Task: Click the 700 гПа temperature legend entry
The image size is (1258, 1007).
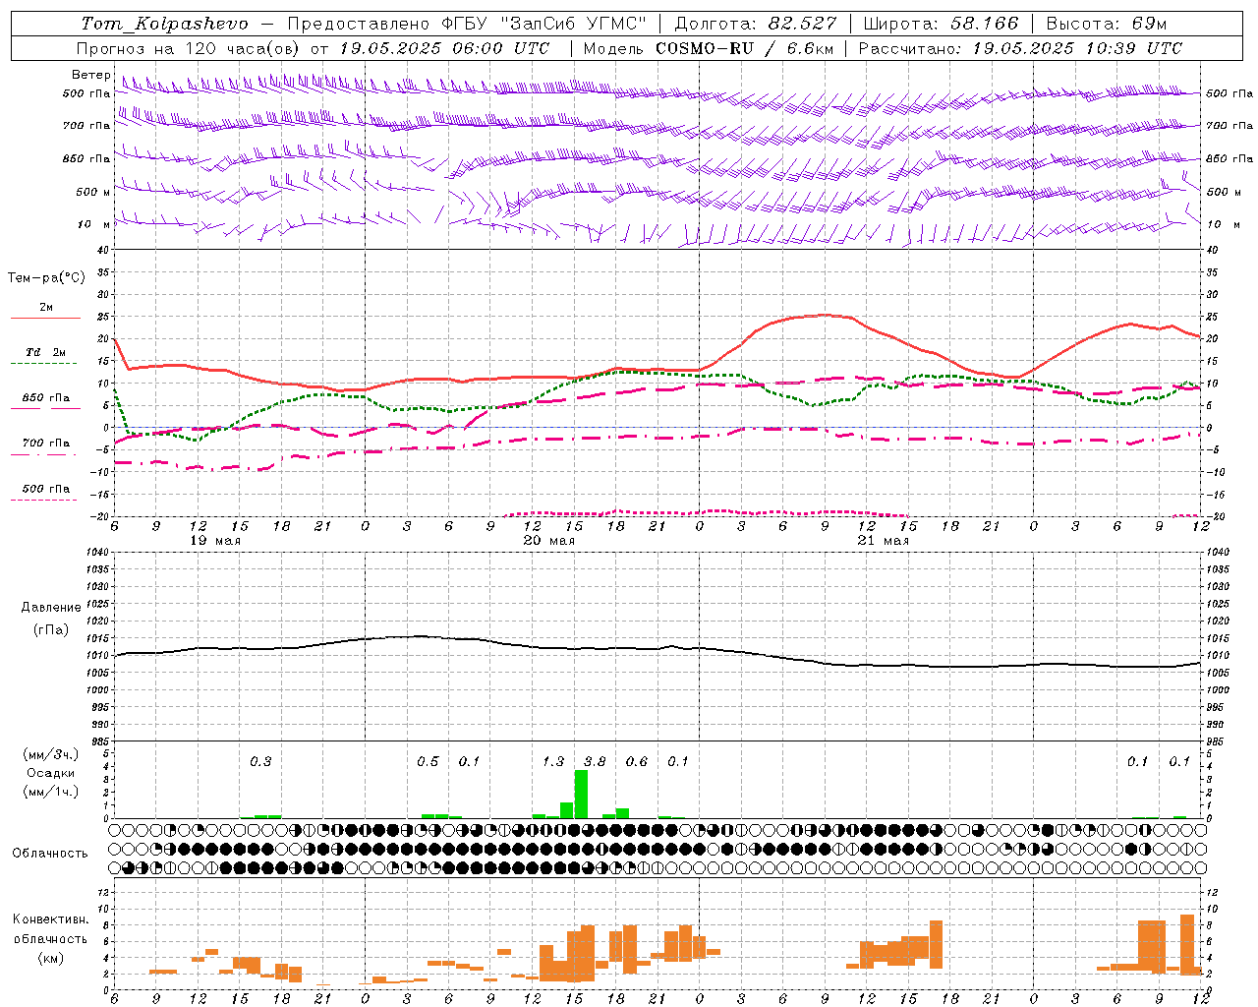Action: (46, 444)
